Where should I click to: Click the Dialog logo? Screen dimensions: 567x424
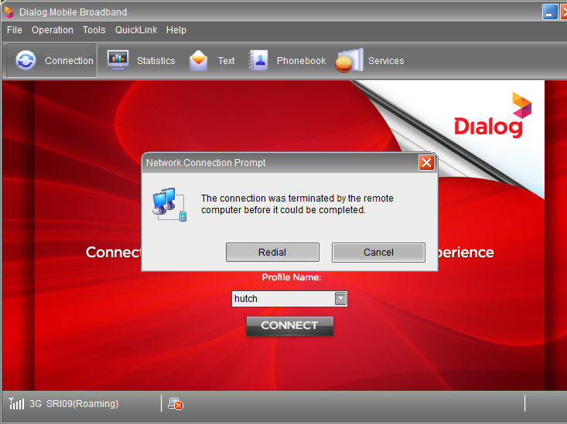click(x=493, y=115)
